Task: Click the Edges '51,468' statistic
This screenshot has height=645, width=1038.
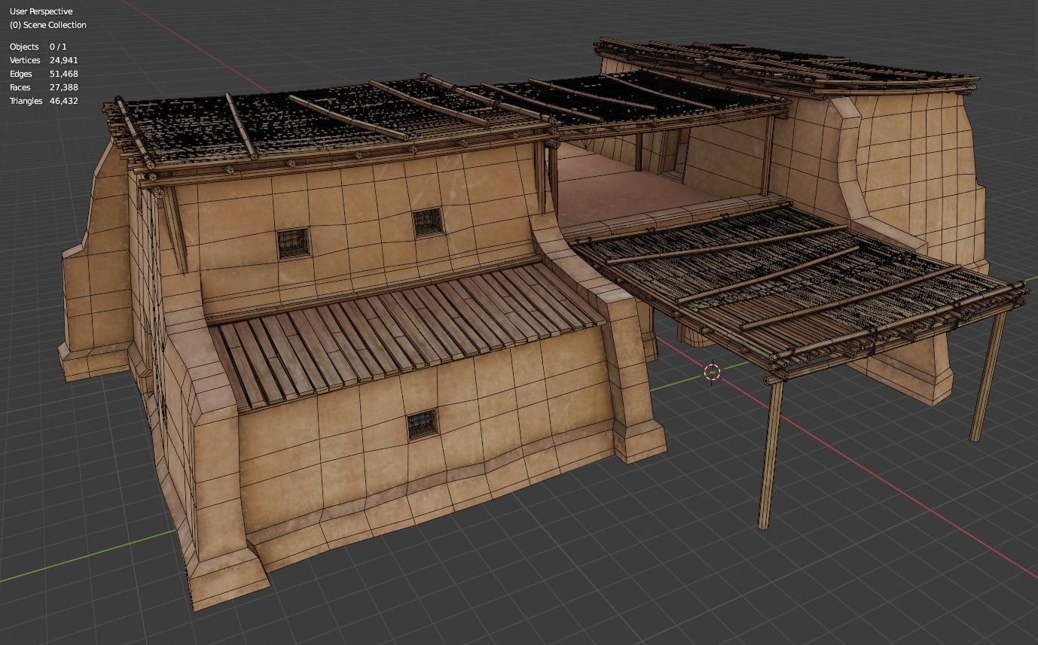Action: coord(64,74)
